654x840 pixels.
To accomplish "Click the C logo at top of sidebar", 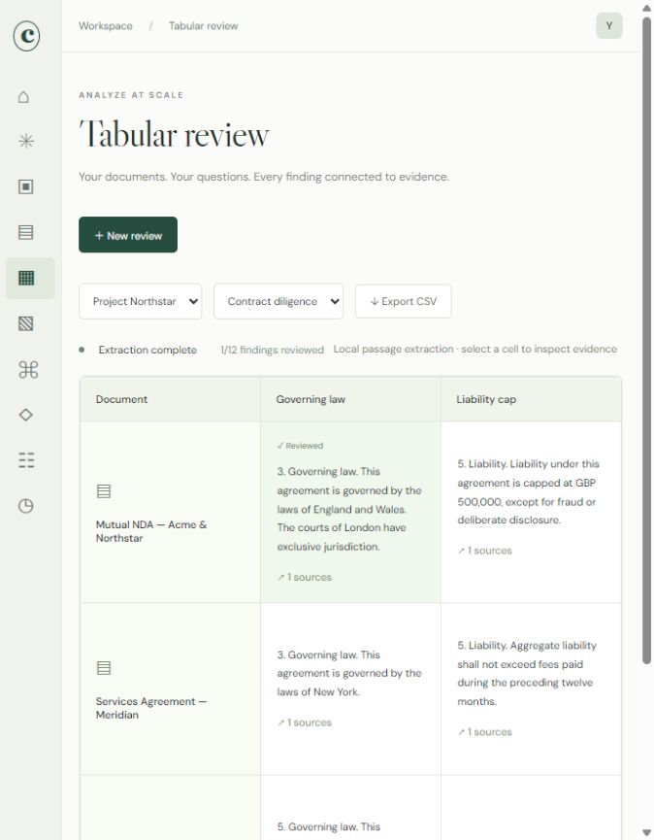I will pos(27,36).
